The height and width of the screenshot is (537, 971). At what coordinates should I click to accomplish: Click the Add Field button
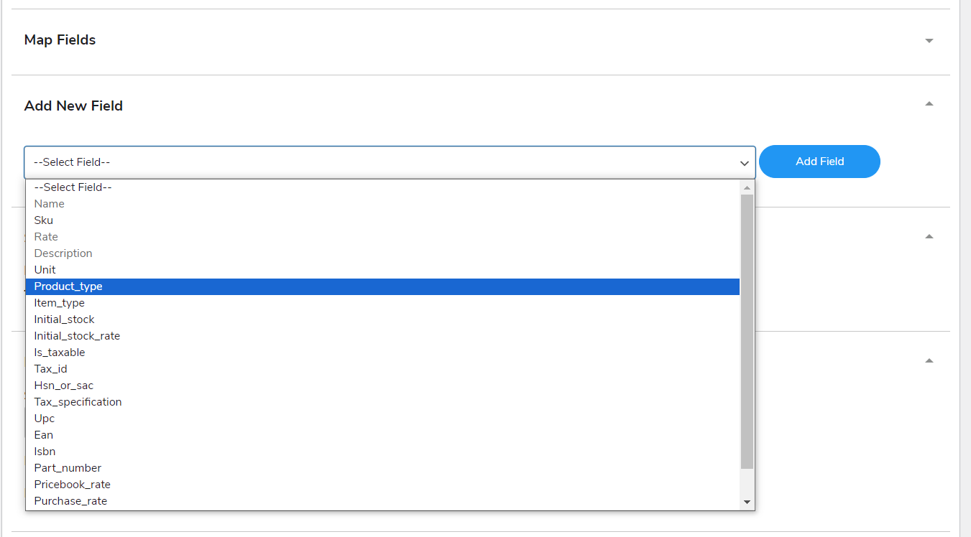[819, 162]
